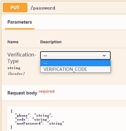Click the Name column header
The height and width of the screenshot is (131, 126).
coord(13,42)
